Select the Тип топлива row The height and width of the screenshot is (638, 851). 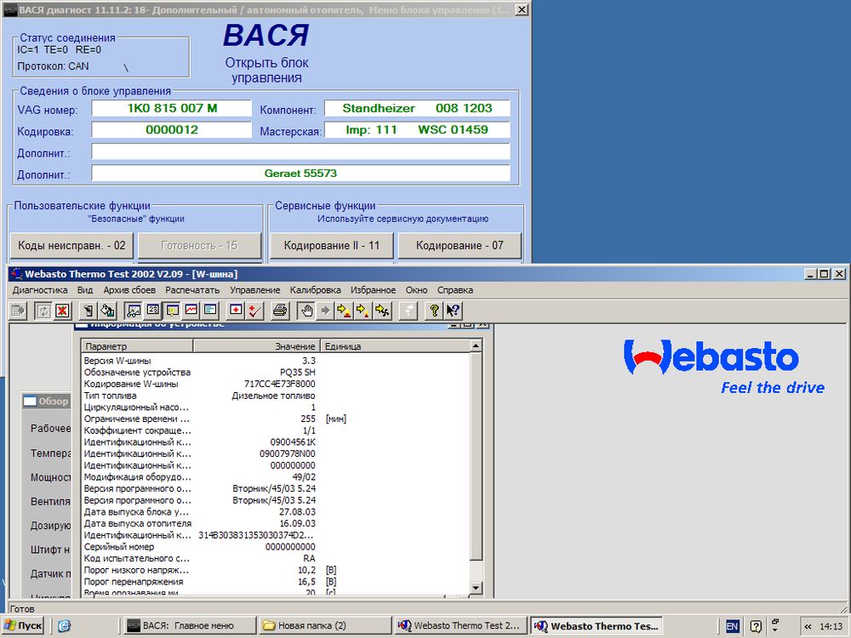(275, 396)
